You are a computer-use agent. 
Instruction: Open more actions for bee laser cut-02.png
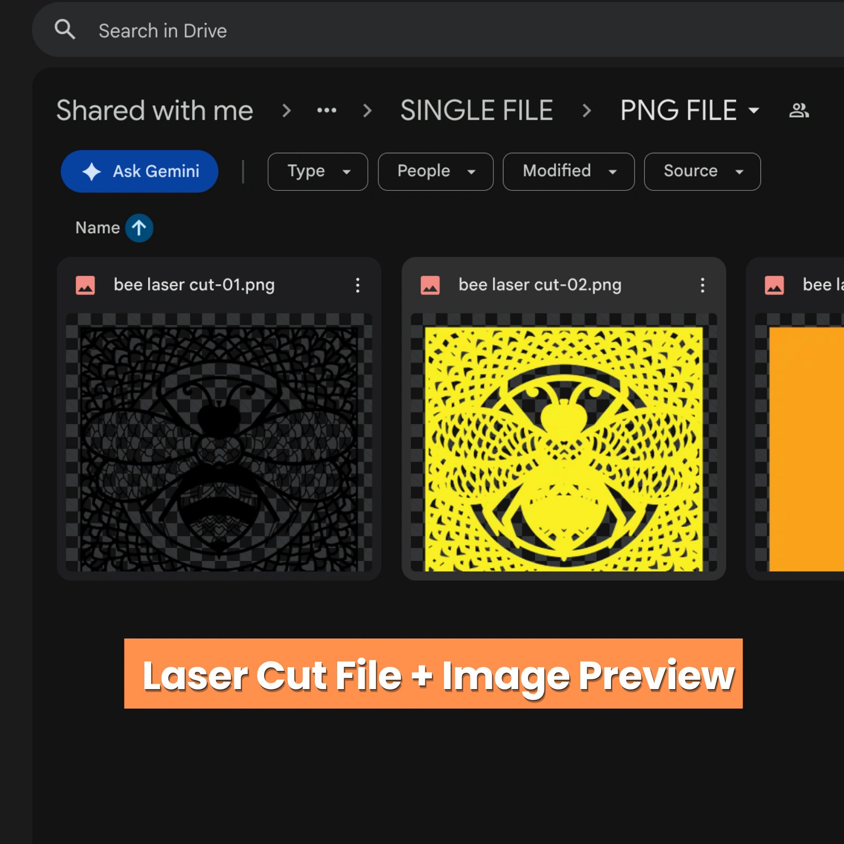[702, 285]
